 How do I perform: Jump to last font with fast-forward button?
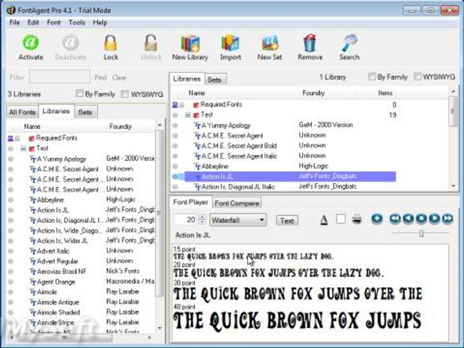click(x=447, y=219)
